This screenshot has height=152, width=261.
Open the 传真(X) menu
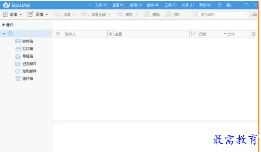point(188,5)
